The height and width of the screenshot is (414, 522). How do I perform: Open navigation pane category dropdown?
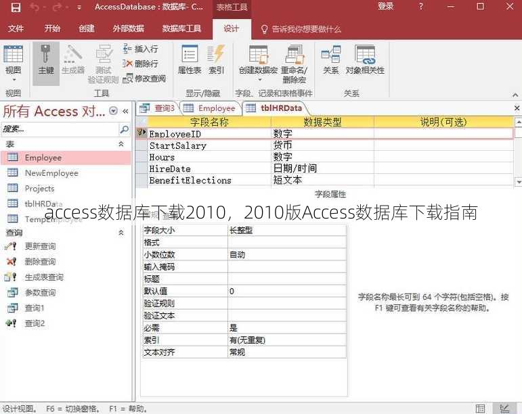pos(114,111)
